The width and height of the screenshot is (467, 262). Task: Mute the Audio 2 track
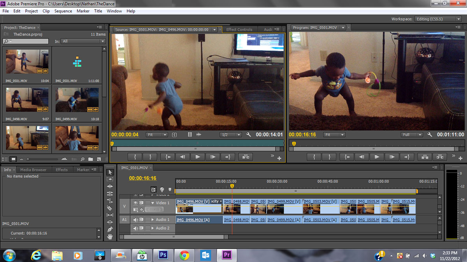pyautogui.click(x=136, y=228)
